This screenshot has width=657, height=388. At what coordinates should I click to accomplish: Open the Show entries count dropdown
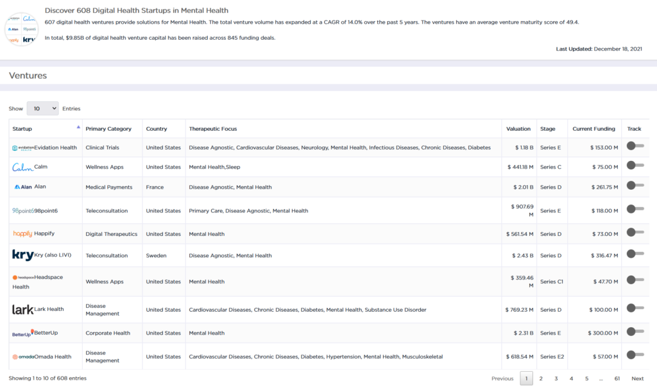(43, 108)
